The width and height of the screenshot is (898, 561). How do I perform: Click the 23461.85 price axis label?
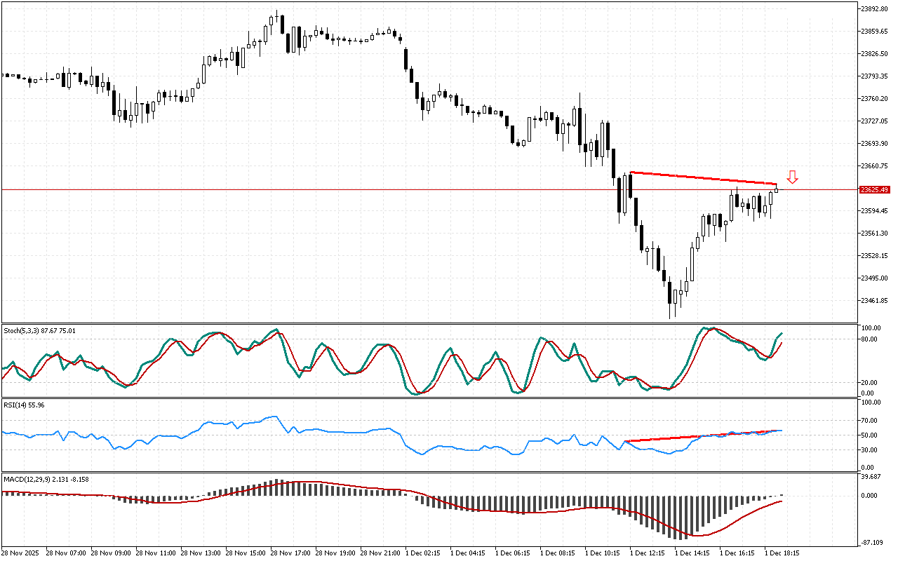click(x=875, y=300)
